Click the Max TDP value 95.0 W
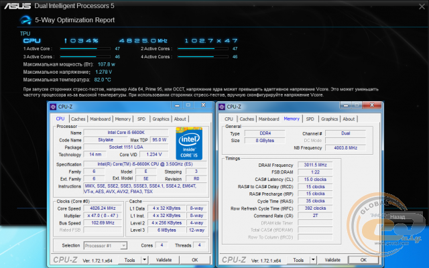 (x=160, y=140)
